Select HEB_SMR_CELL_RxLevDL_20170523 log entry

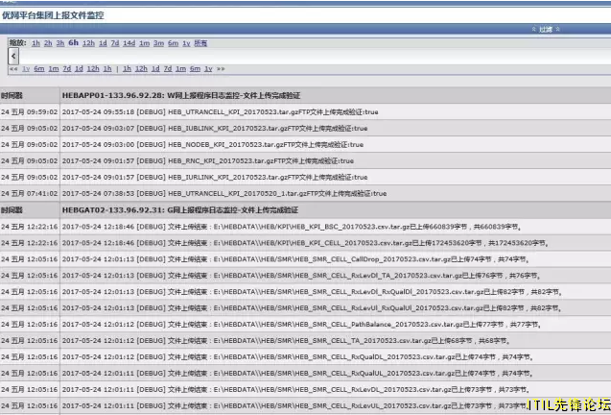pyautogui.click(x=296, y=390)
